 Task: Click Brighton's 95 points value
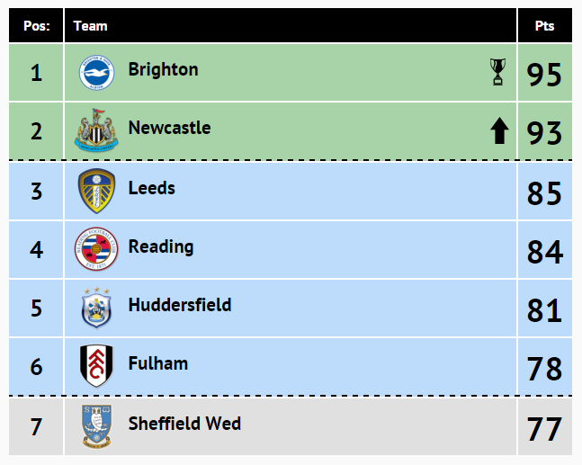[x=544, y=75]
